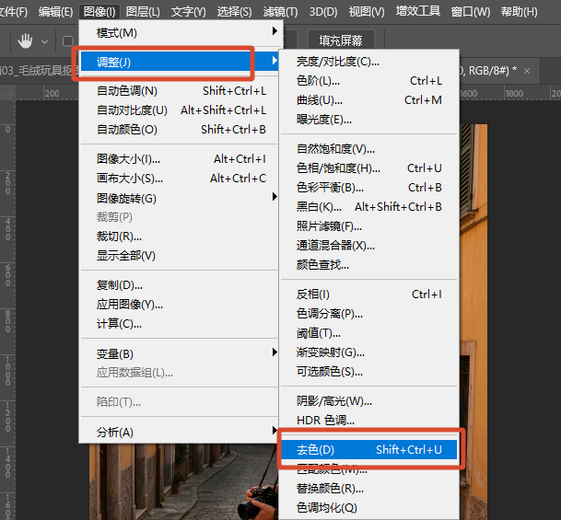The height and width of the screenshot is (520, 561).
Task: Select 色彩平衡(B)... adjustment
Action: point(368,187)
